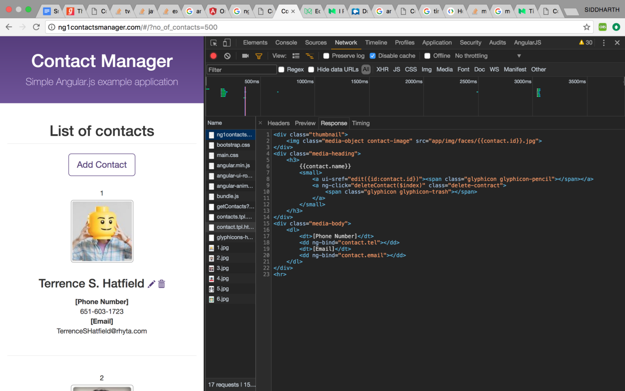625x391 pixels.
Task: Uncheck Disable cache
Action: [x=373, y=56]
